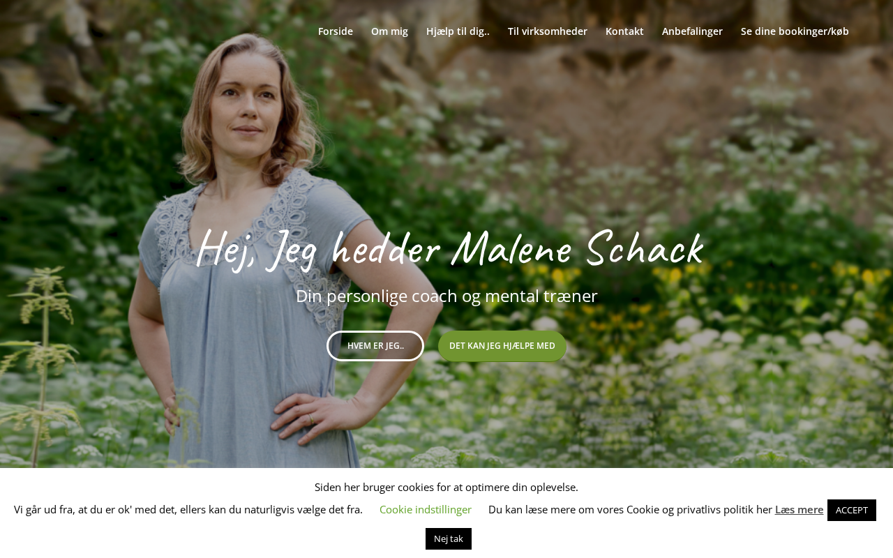View the Anbefalinger page
Viewport: 893px width, 558px height.
(x=692, y=31)
